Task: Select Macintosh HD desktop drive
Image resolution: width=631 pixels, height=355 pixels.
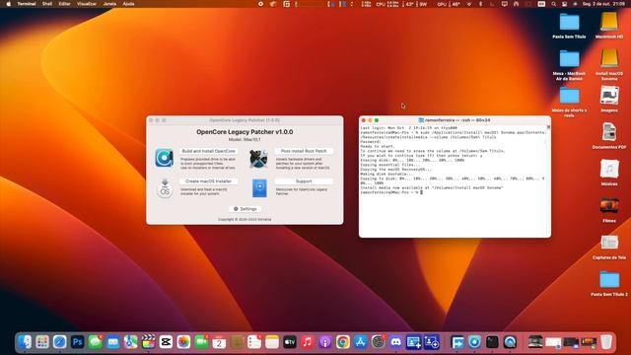Action: tap(609, 25)
